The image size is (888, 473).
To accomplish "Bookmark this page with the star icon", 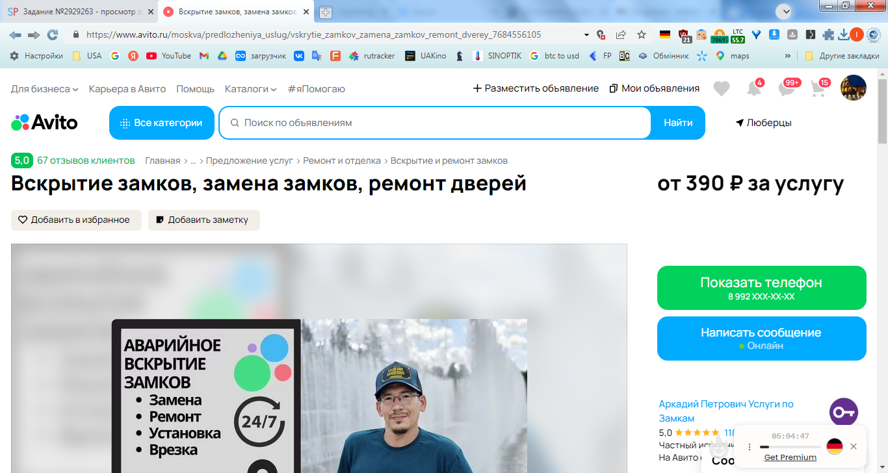I will pyautogui.click(x=642, y=34).
